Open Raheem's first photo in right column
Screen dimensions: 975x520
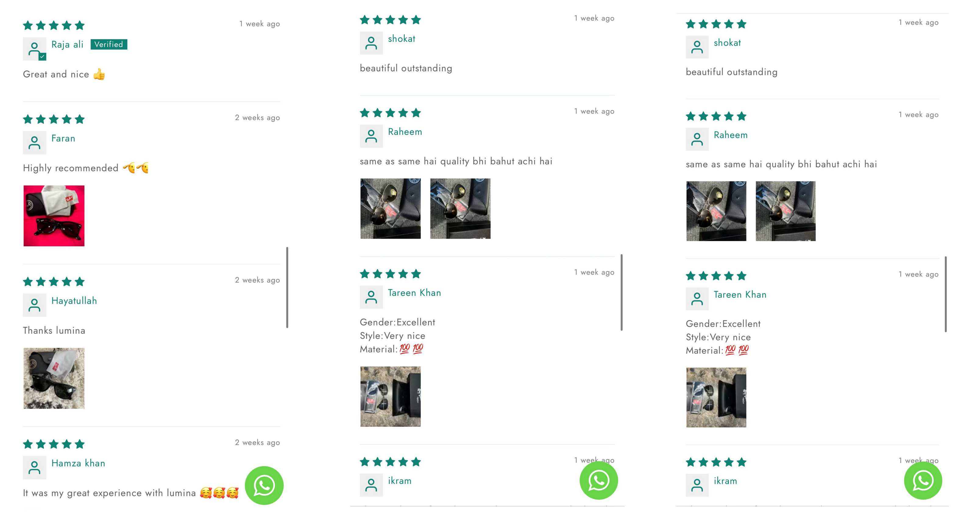tap(716, 211)
